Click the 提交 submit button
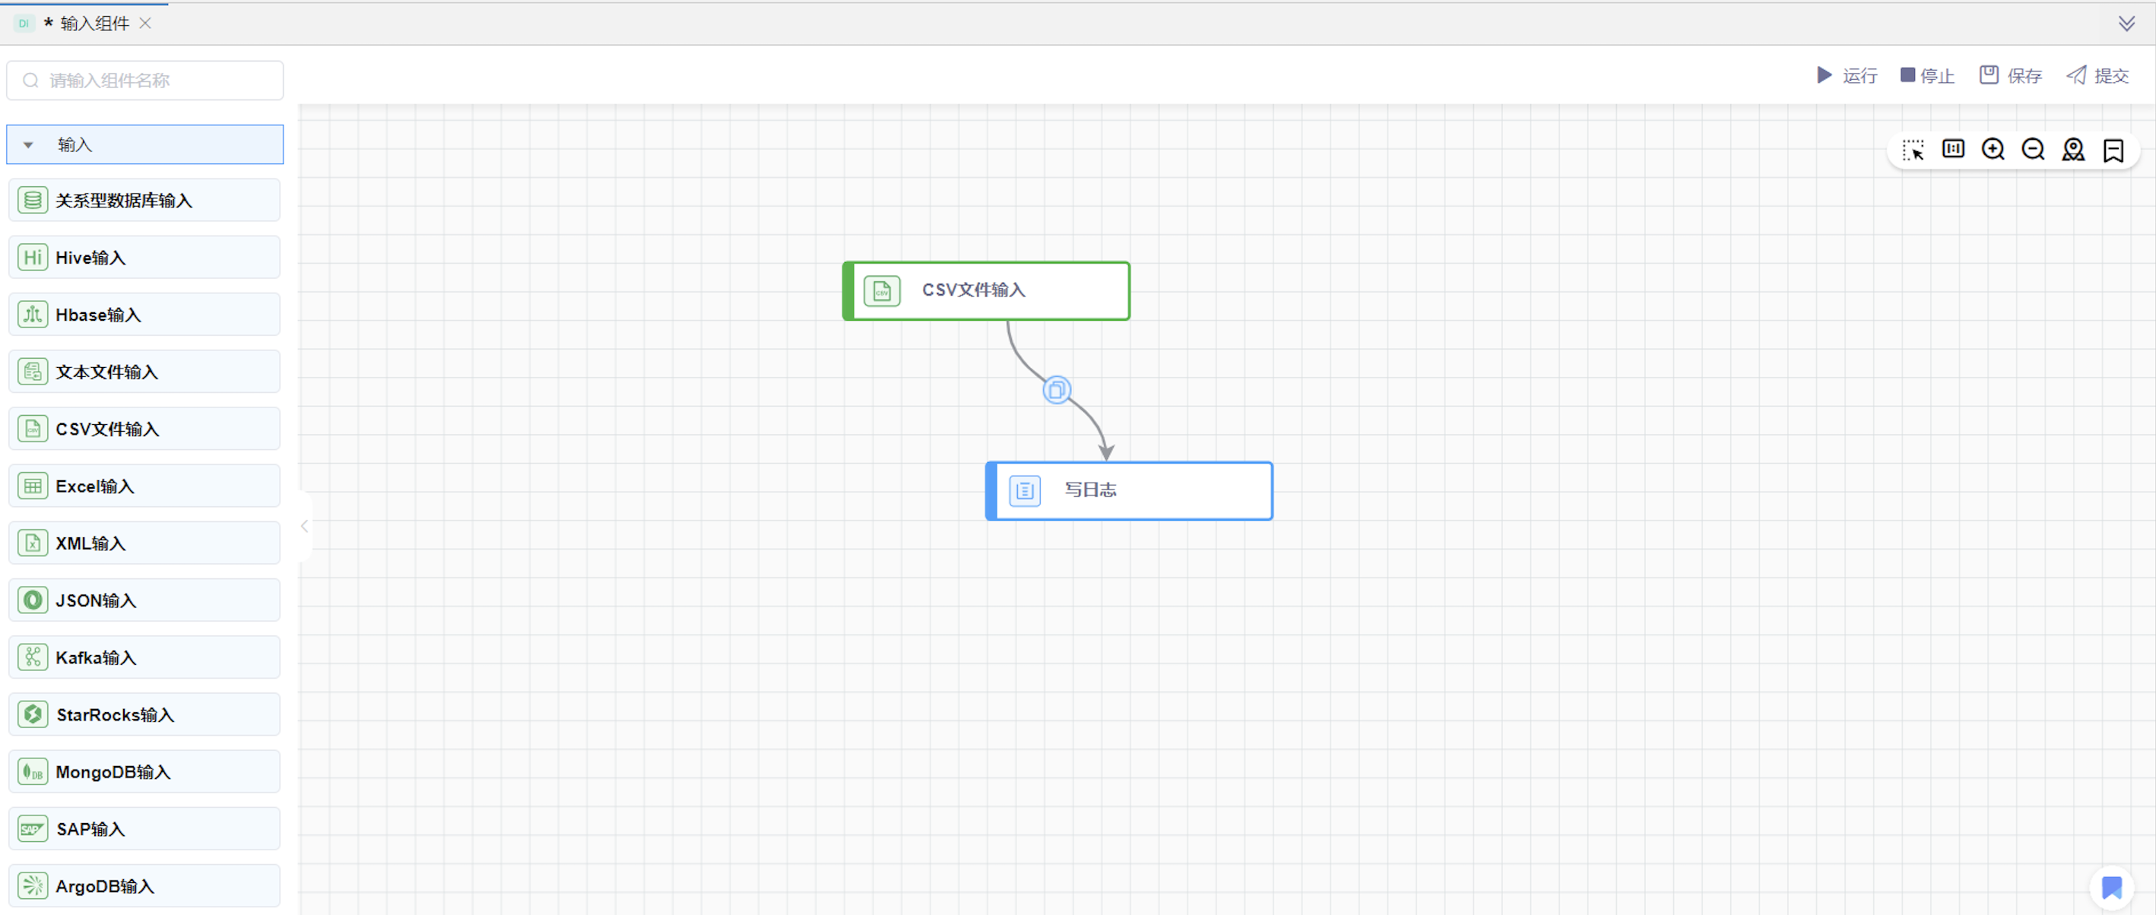The height and width of the screenshot is (915, 2156). pyautogui.click(x=2097, y=75)
